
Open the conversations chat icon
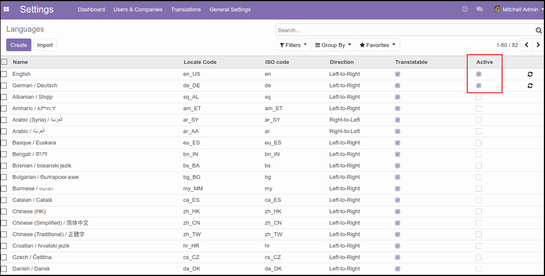[480, 9]
